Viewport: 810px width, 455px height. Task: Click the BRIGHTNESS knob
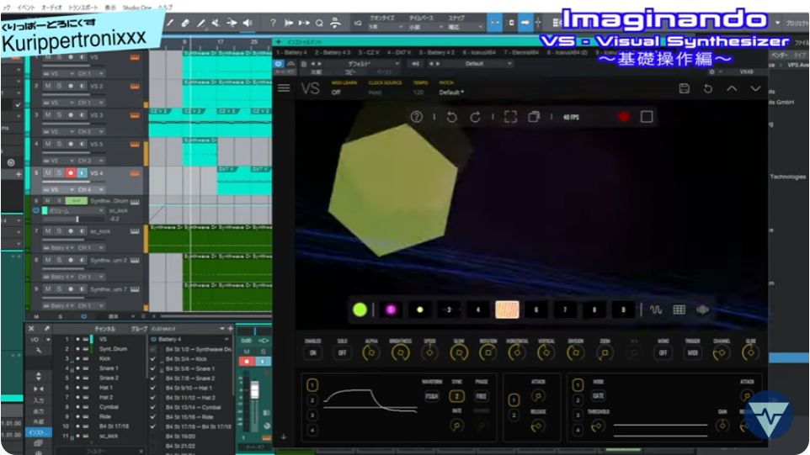[x=400, y=353]
